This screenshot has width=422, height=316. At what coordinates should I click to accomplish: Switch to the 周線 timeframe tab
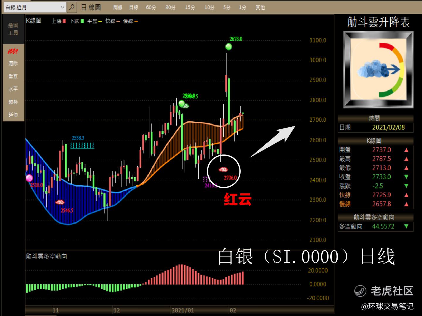[118, 7]
